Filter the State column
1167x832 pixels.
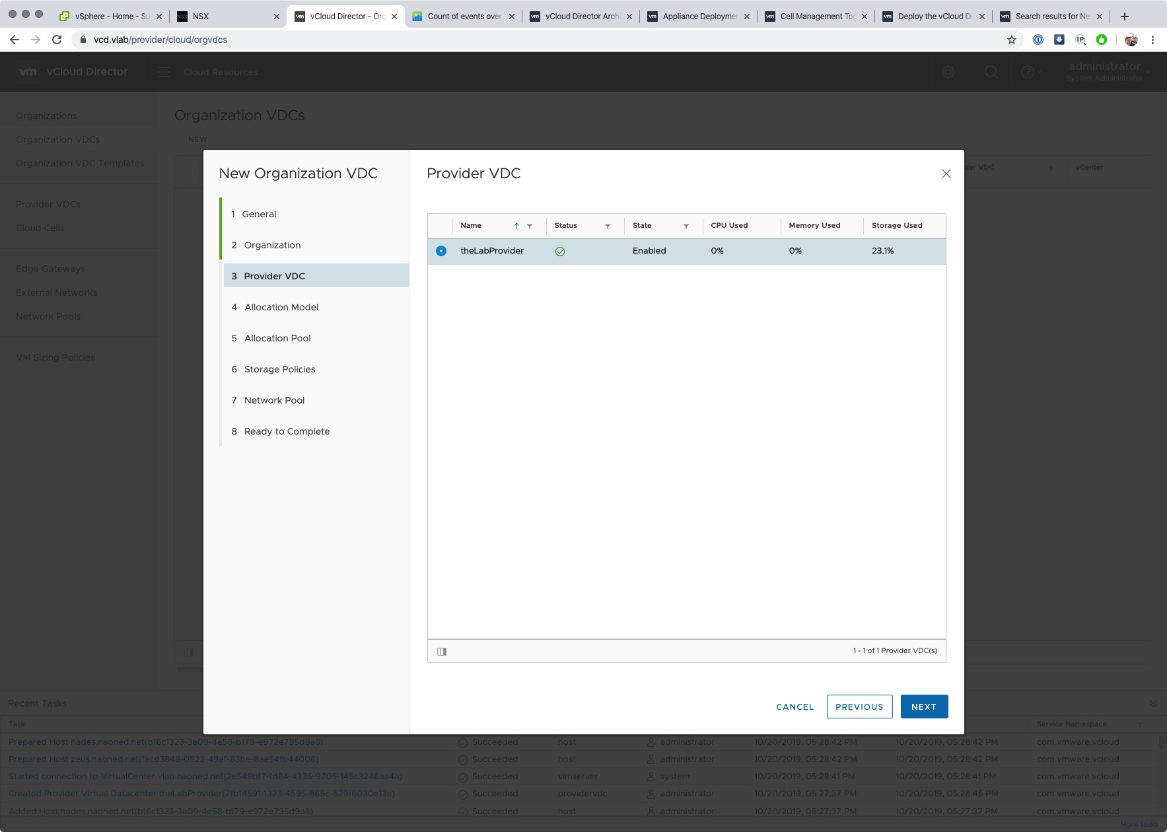click(x=686, y=226)
